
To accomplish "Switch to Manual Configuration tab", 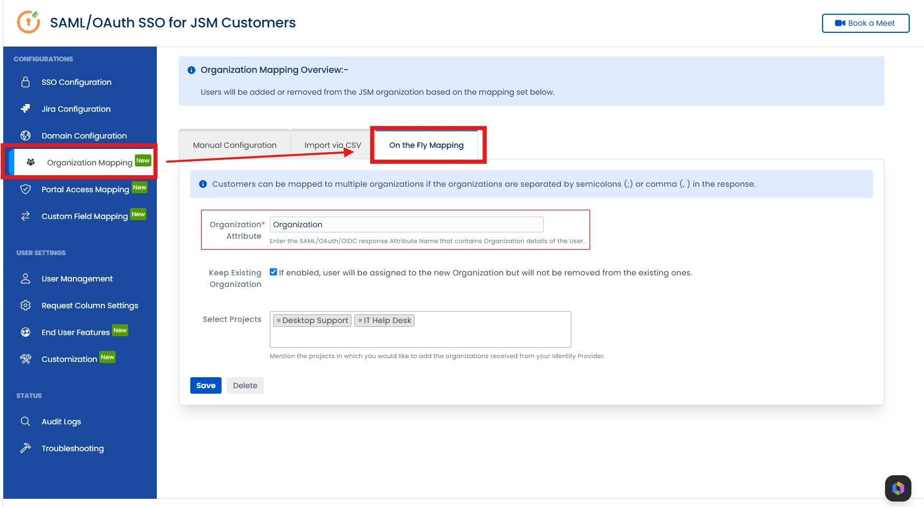I will point(235,145).
